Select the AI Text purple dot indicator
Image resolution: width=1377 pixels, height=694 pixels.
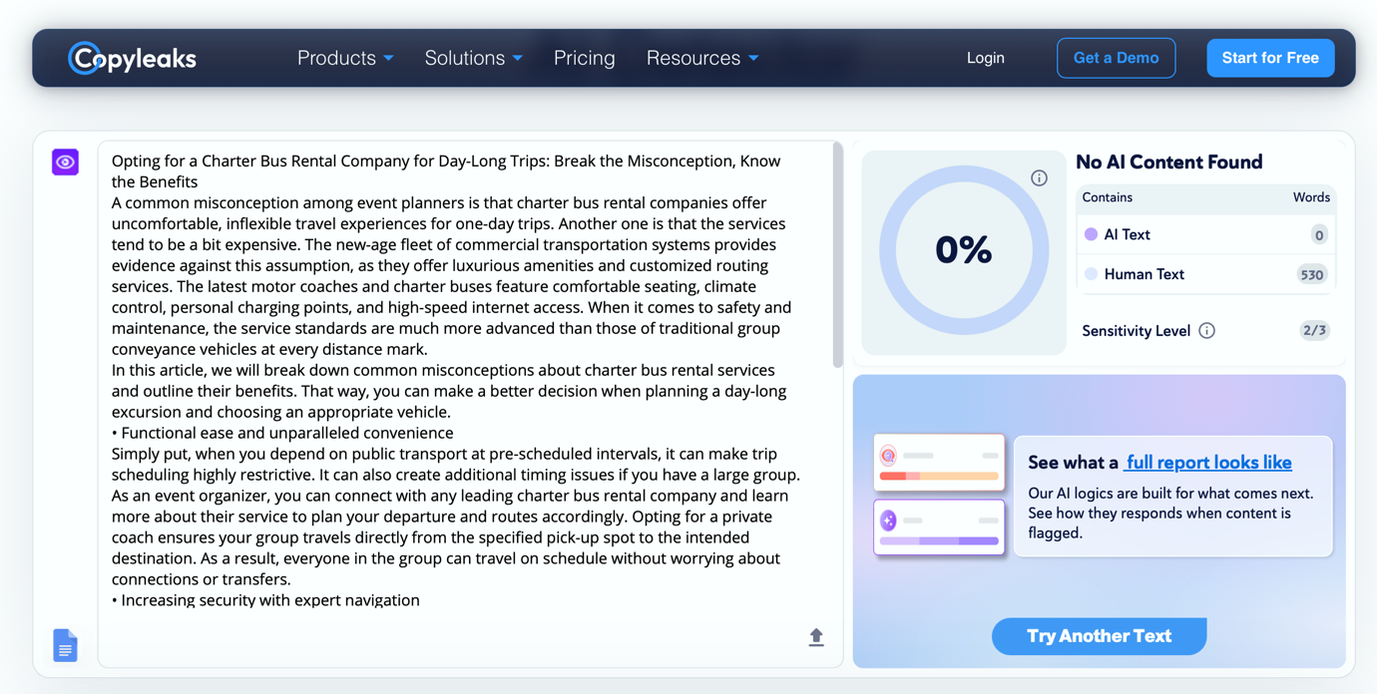click(1091, 234)
